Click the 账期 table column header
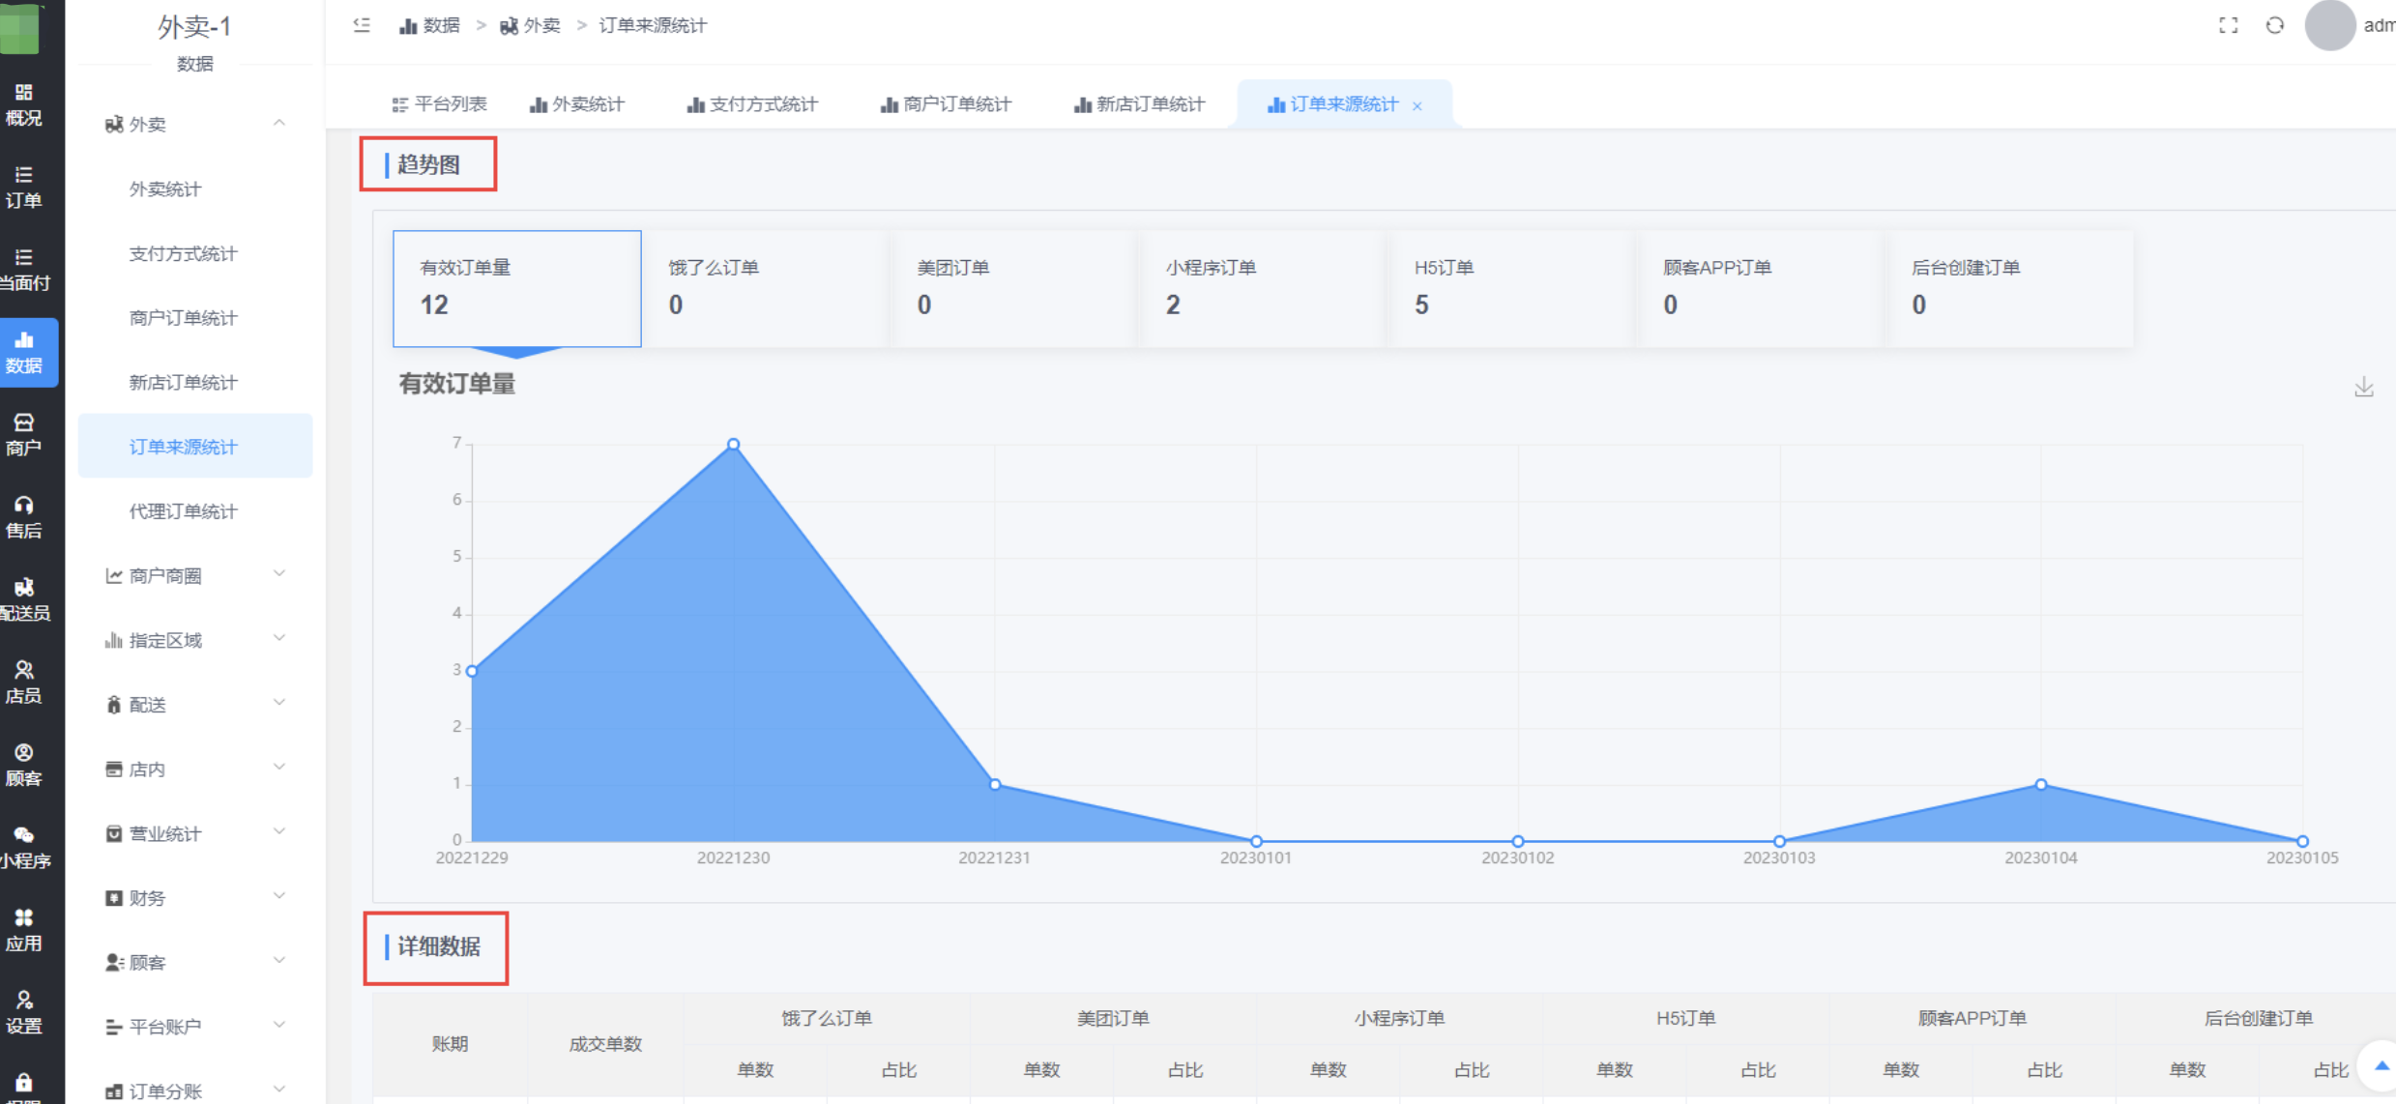Screen dimensions: 2396x1104 (451, 1044)
